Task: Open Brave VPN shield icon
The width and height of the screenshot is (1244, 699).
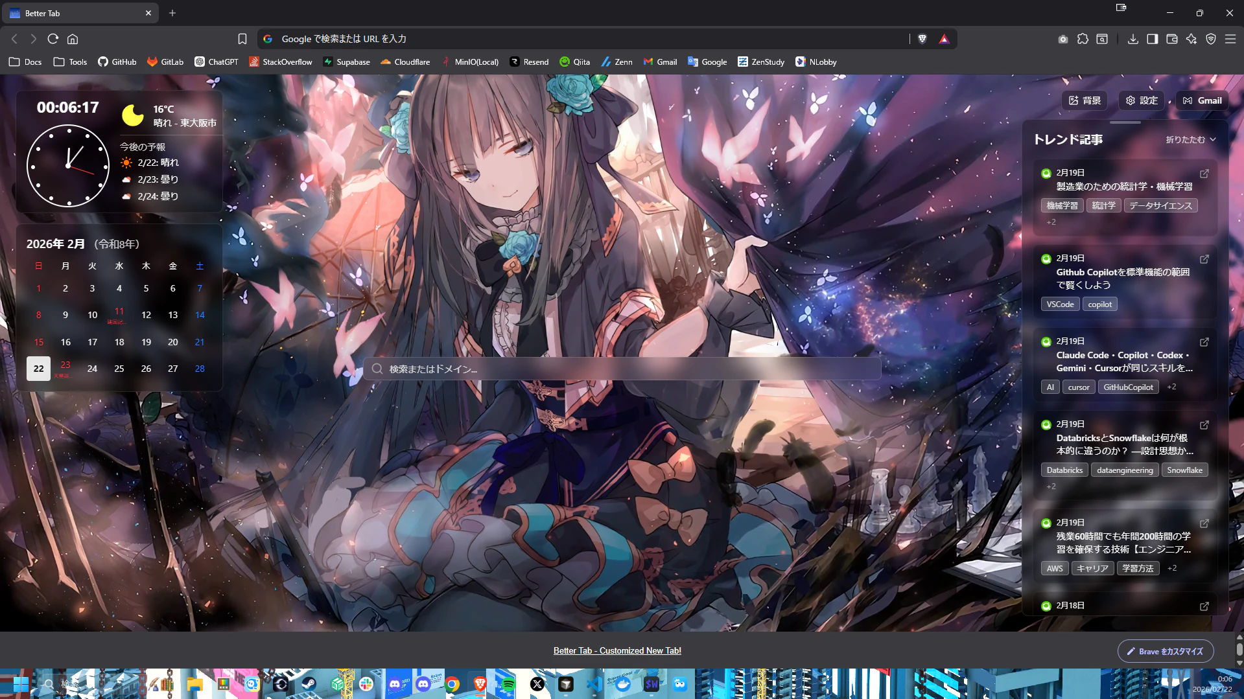Action: (x=1211, y=39)
